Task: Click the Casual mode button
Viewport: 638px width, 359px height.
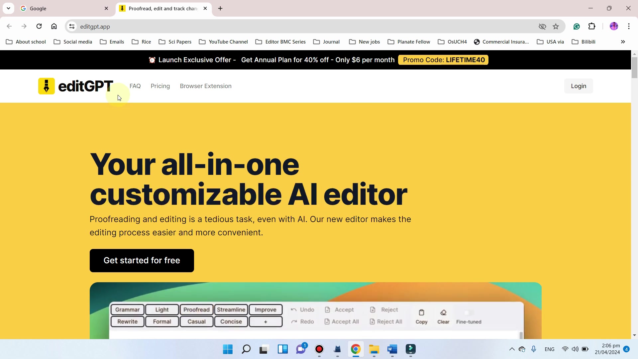Action: [196, 322]
